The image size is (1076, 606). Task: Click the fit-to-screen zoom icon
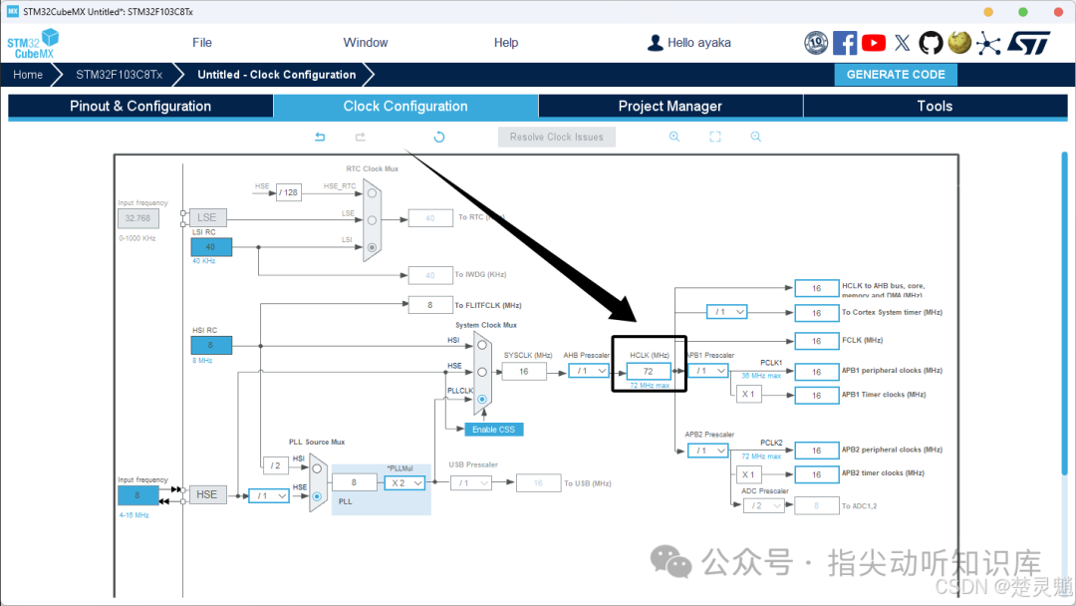(x=715, y=137)
